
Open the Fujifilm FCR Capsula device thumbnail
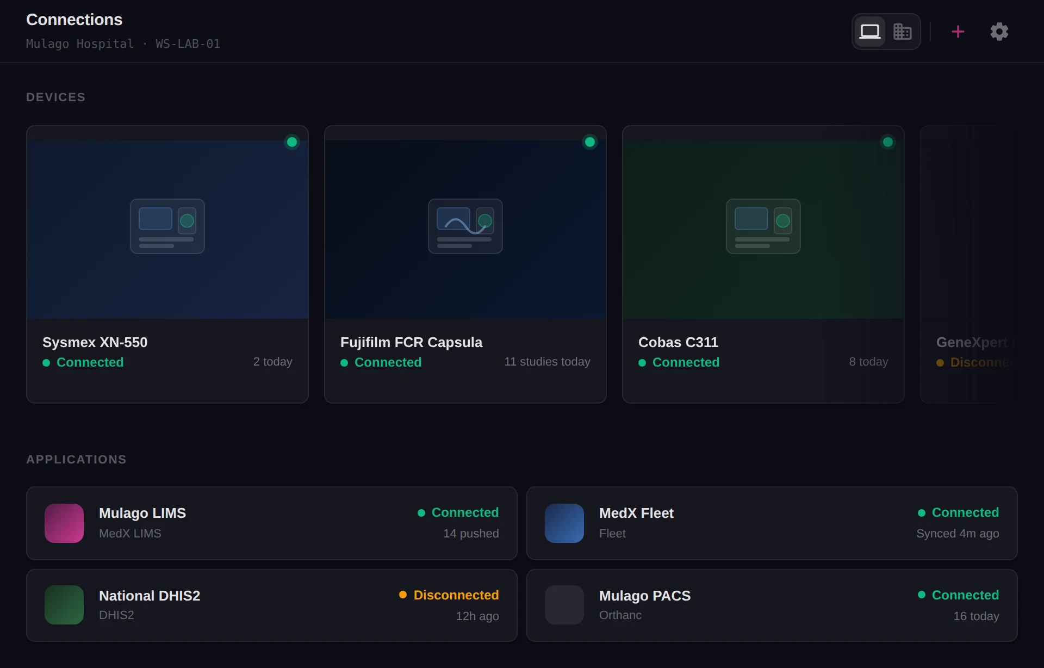pyautogui.click(x=465, y=229)
